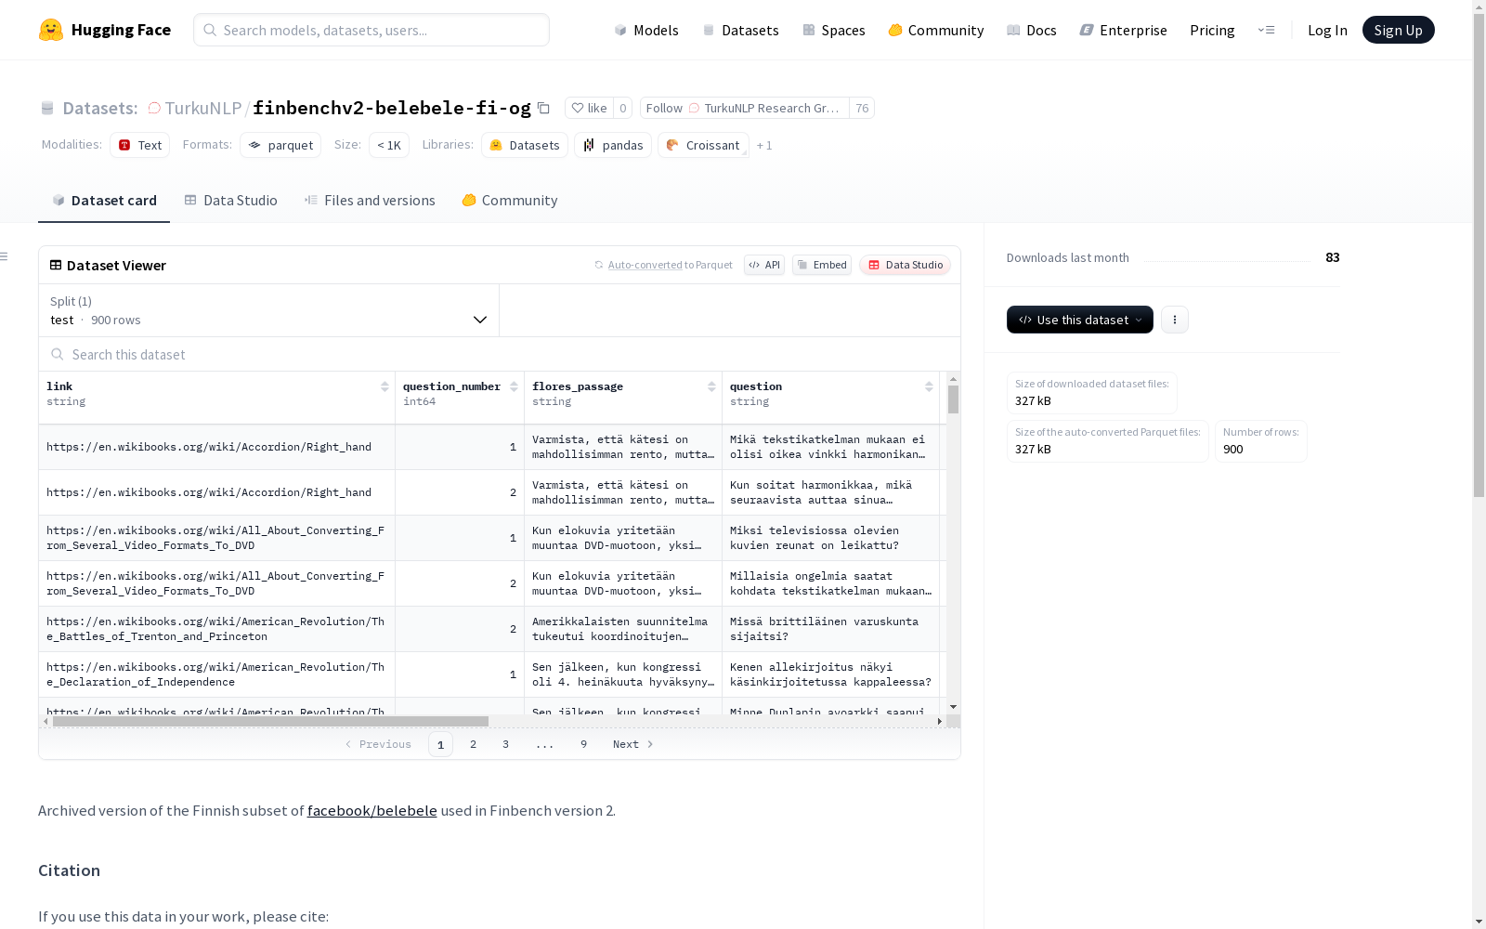Select the Croissant library tag

pos(703,145)
